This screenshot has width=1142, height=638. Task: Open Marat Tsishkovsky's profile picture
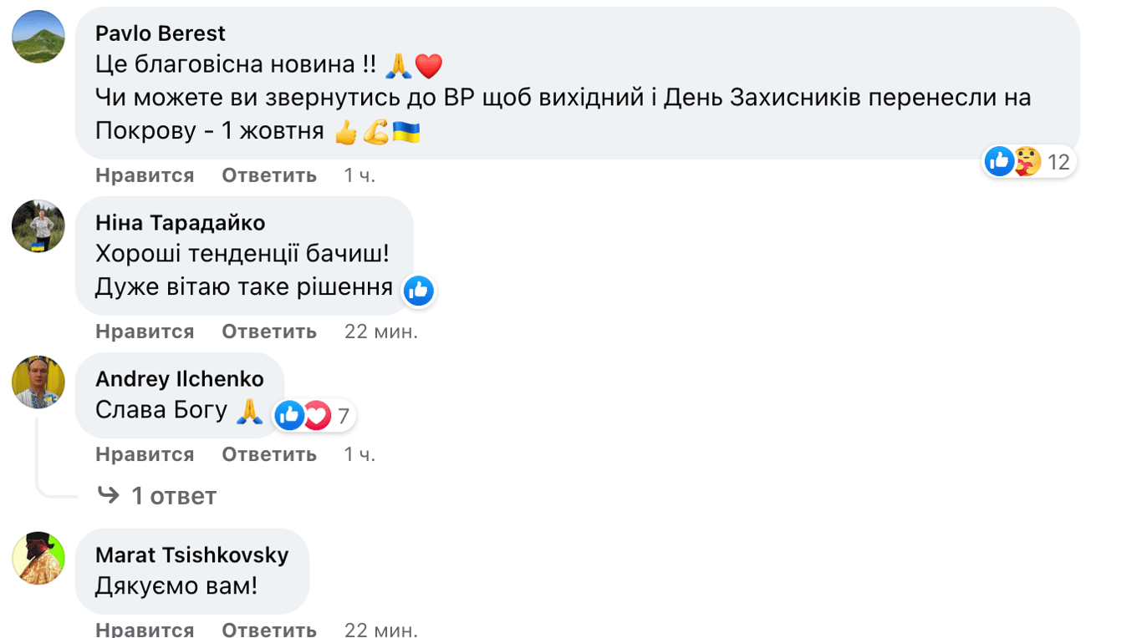point(38,560)
